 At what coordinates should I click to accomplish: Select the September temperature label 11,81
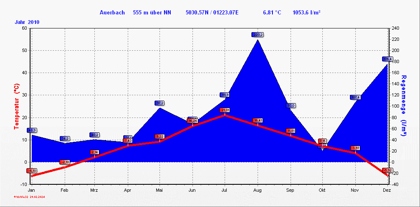tap(291, 131)
